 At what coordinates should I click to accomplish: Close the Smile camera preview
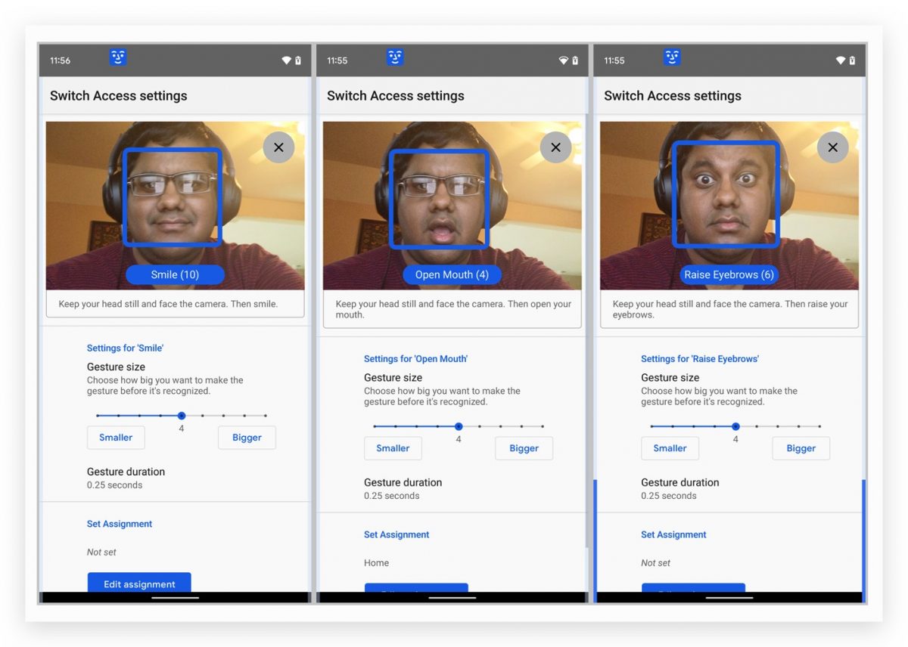(x=278, y=147)
